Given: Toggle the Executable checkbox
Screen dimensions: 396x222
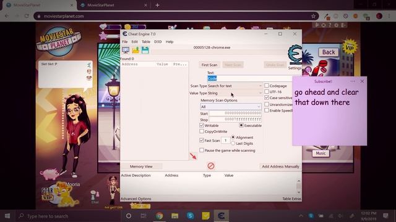Looking at the screenshot, I should (241, 125).
